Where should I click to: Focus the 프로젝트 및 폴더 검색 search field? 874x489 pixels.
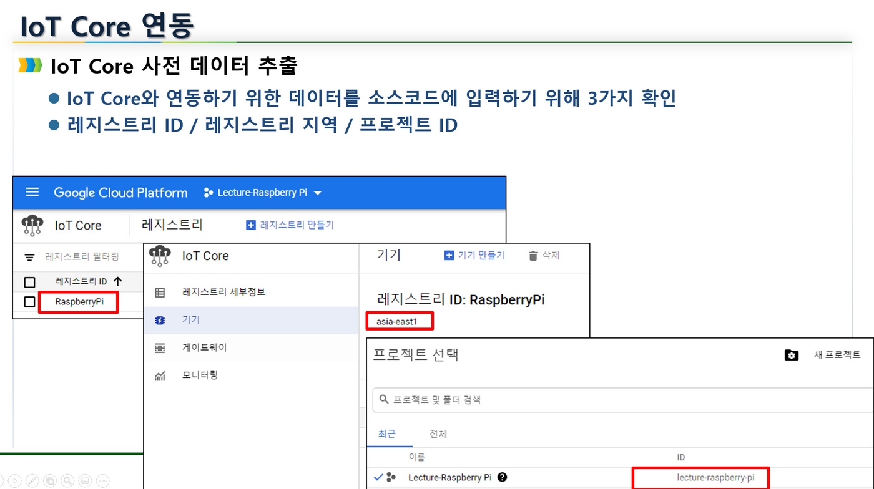(x=623, y=400)
